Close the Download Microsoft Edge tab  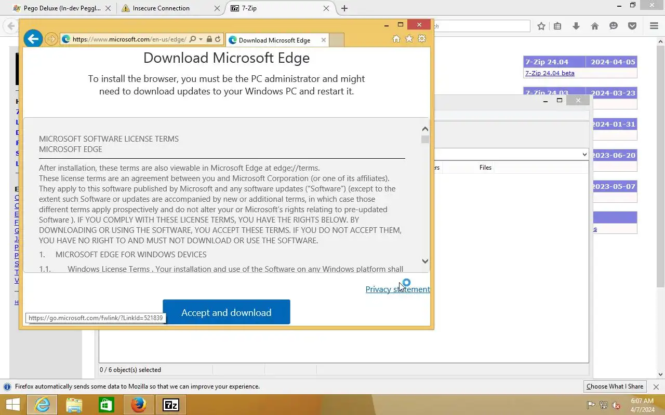coord(323,40)
